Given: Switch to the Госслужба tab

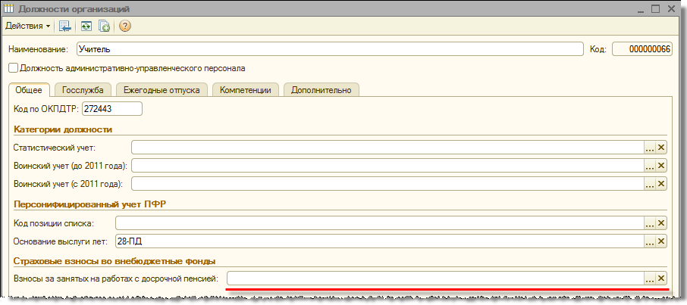Looking at the screenshot, I should click(x=83, y=90).
